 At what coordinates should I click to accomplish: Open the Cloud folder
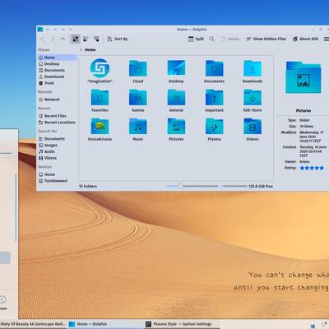pos(138,71)
